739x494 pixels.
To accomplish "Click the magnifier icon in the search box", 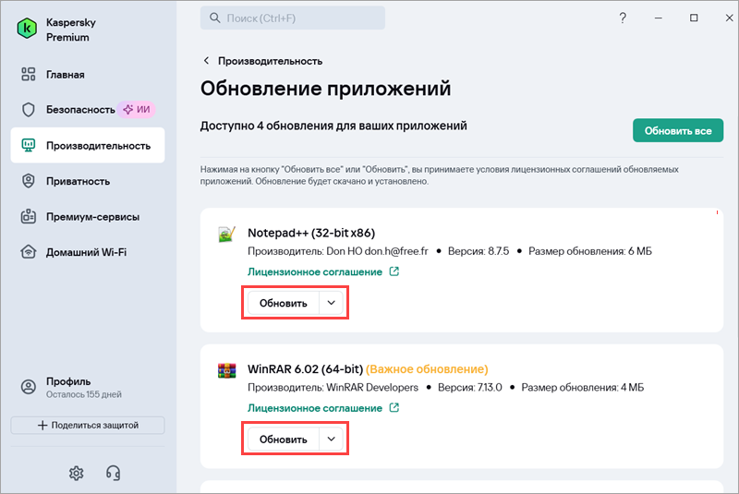I will [x=215, y=18].
